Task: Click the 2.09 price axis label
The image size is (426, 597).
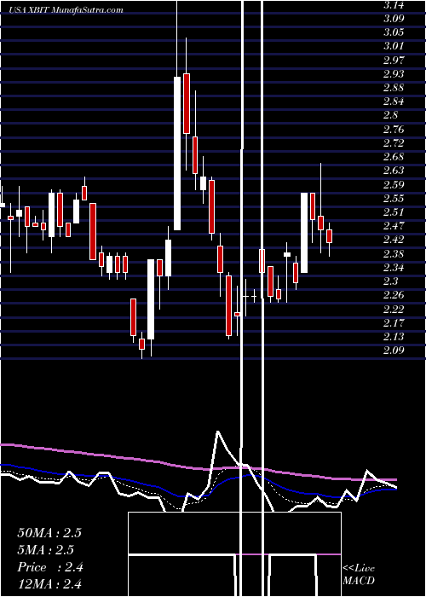Action: pyautogui.click(x=394, y=351)
